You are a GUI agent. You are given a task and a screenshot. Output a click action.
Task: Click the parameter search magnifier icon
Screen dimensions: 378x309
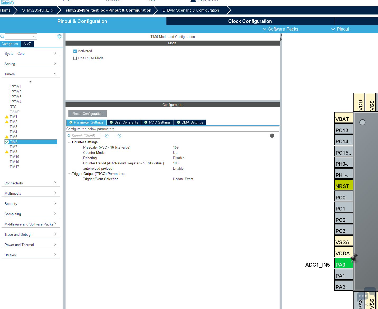click(69, 136)
